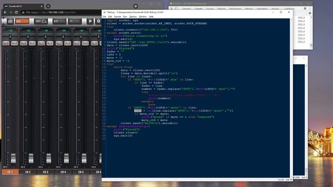
Task: Click the pan slider knob on channel 4
Action: (63, 37)
